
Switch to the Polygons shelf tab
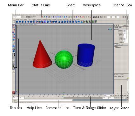pyautogui.click(x=30, y=19)
